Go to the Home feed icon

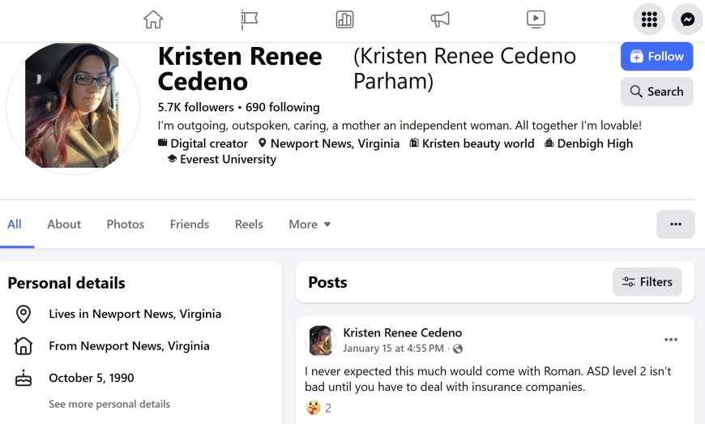point(153,19)
